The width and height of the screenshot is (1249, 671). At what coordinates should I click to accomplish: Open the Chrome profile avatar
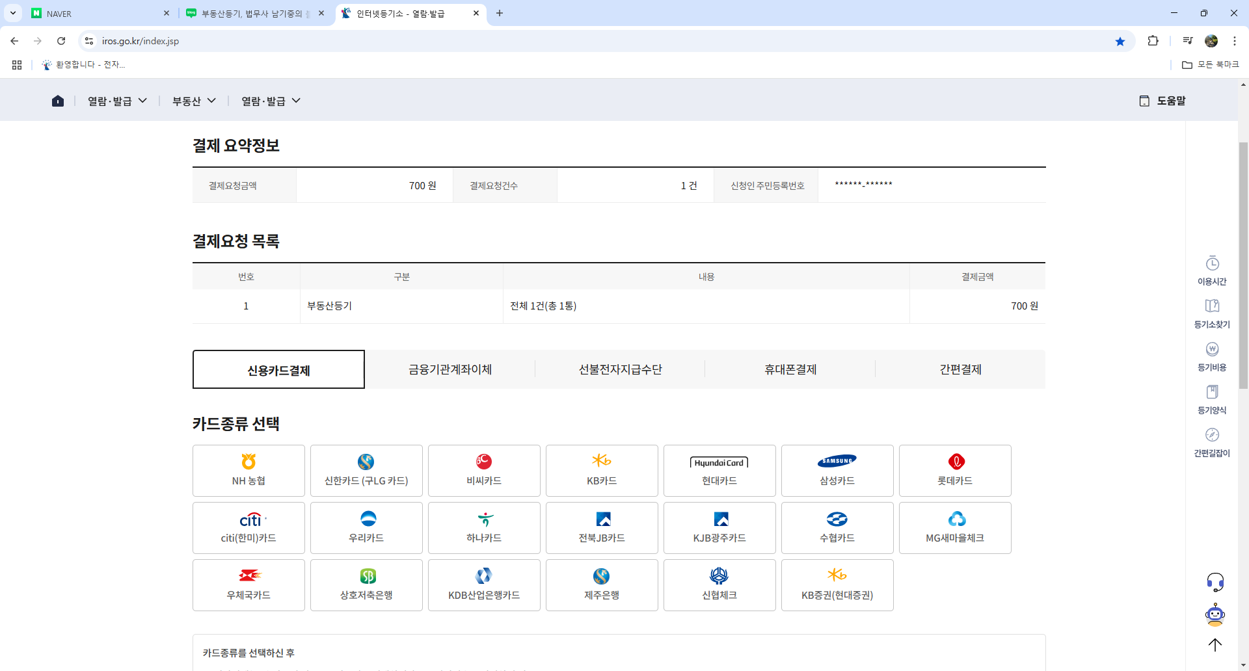[x=1211, y=41]
